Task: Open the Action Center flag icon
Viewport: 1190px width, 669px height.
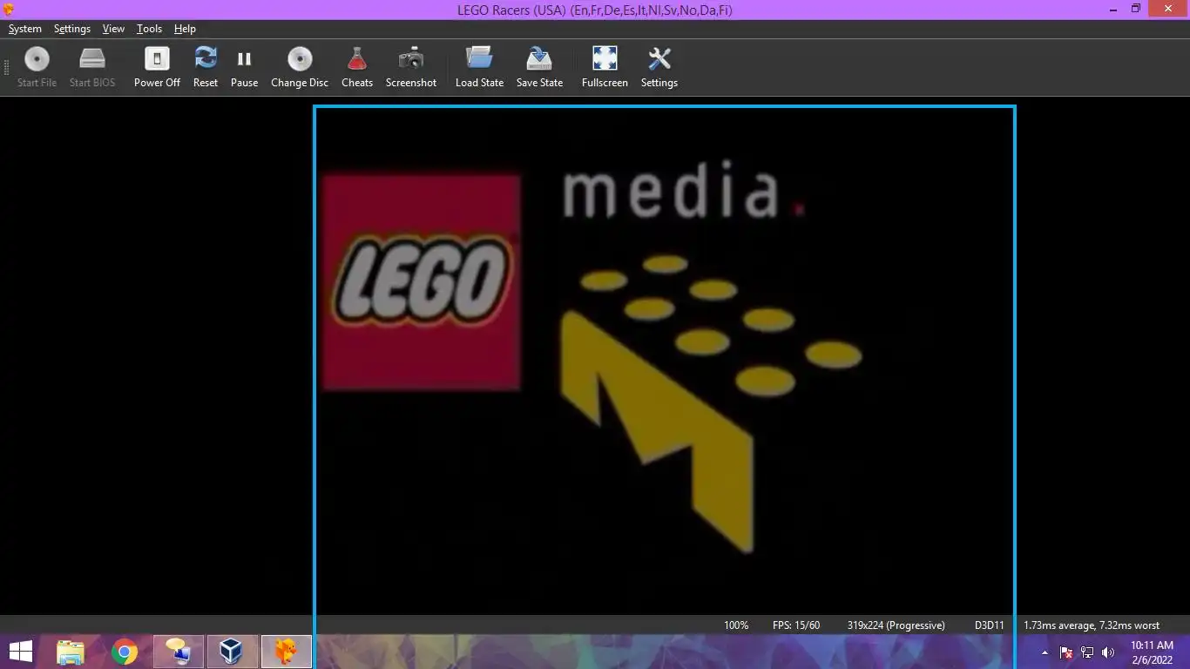Action: click(x=1066, y=652)
